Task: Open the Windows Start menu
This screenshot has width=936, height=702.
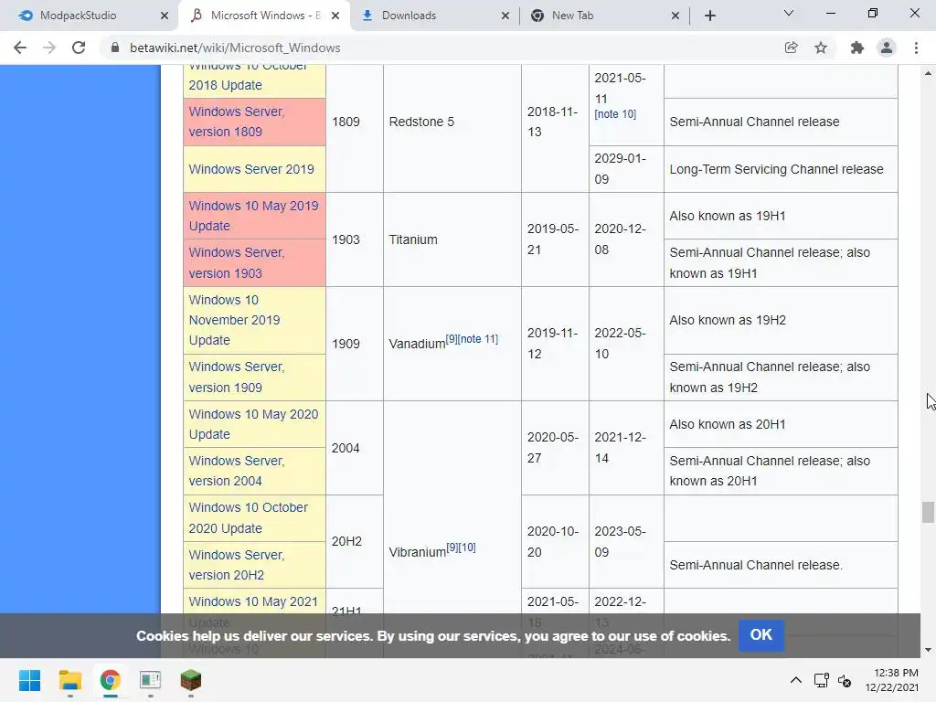Action: 30,680
